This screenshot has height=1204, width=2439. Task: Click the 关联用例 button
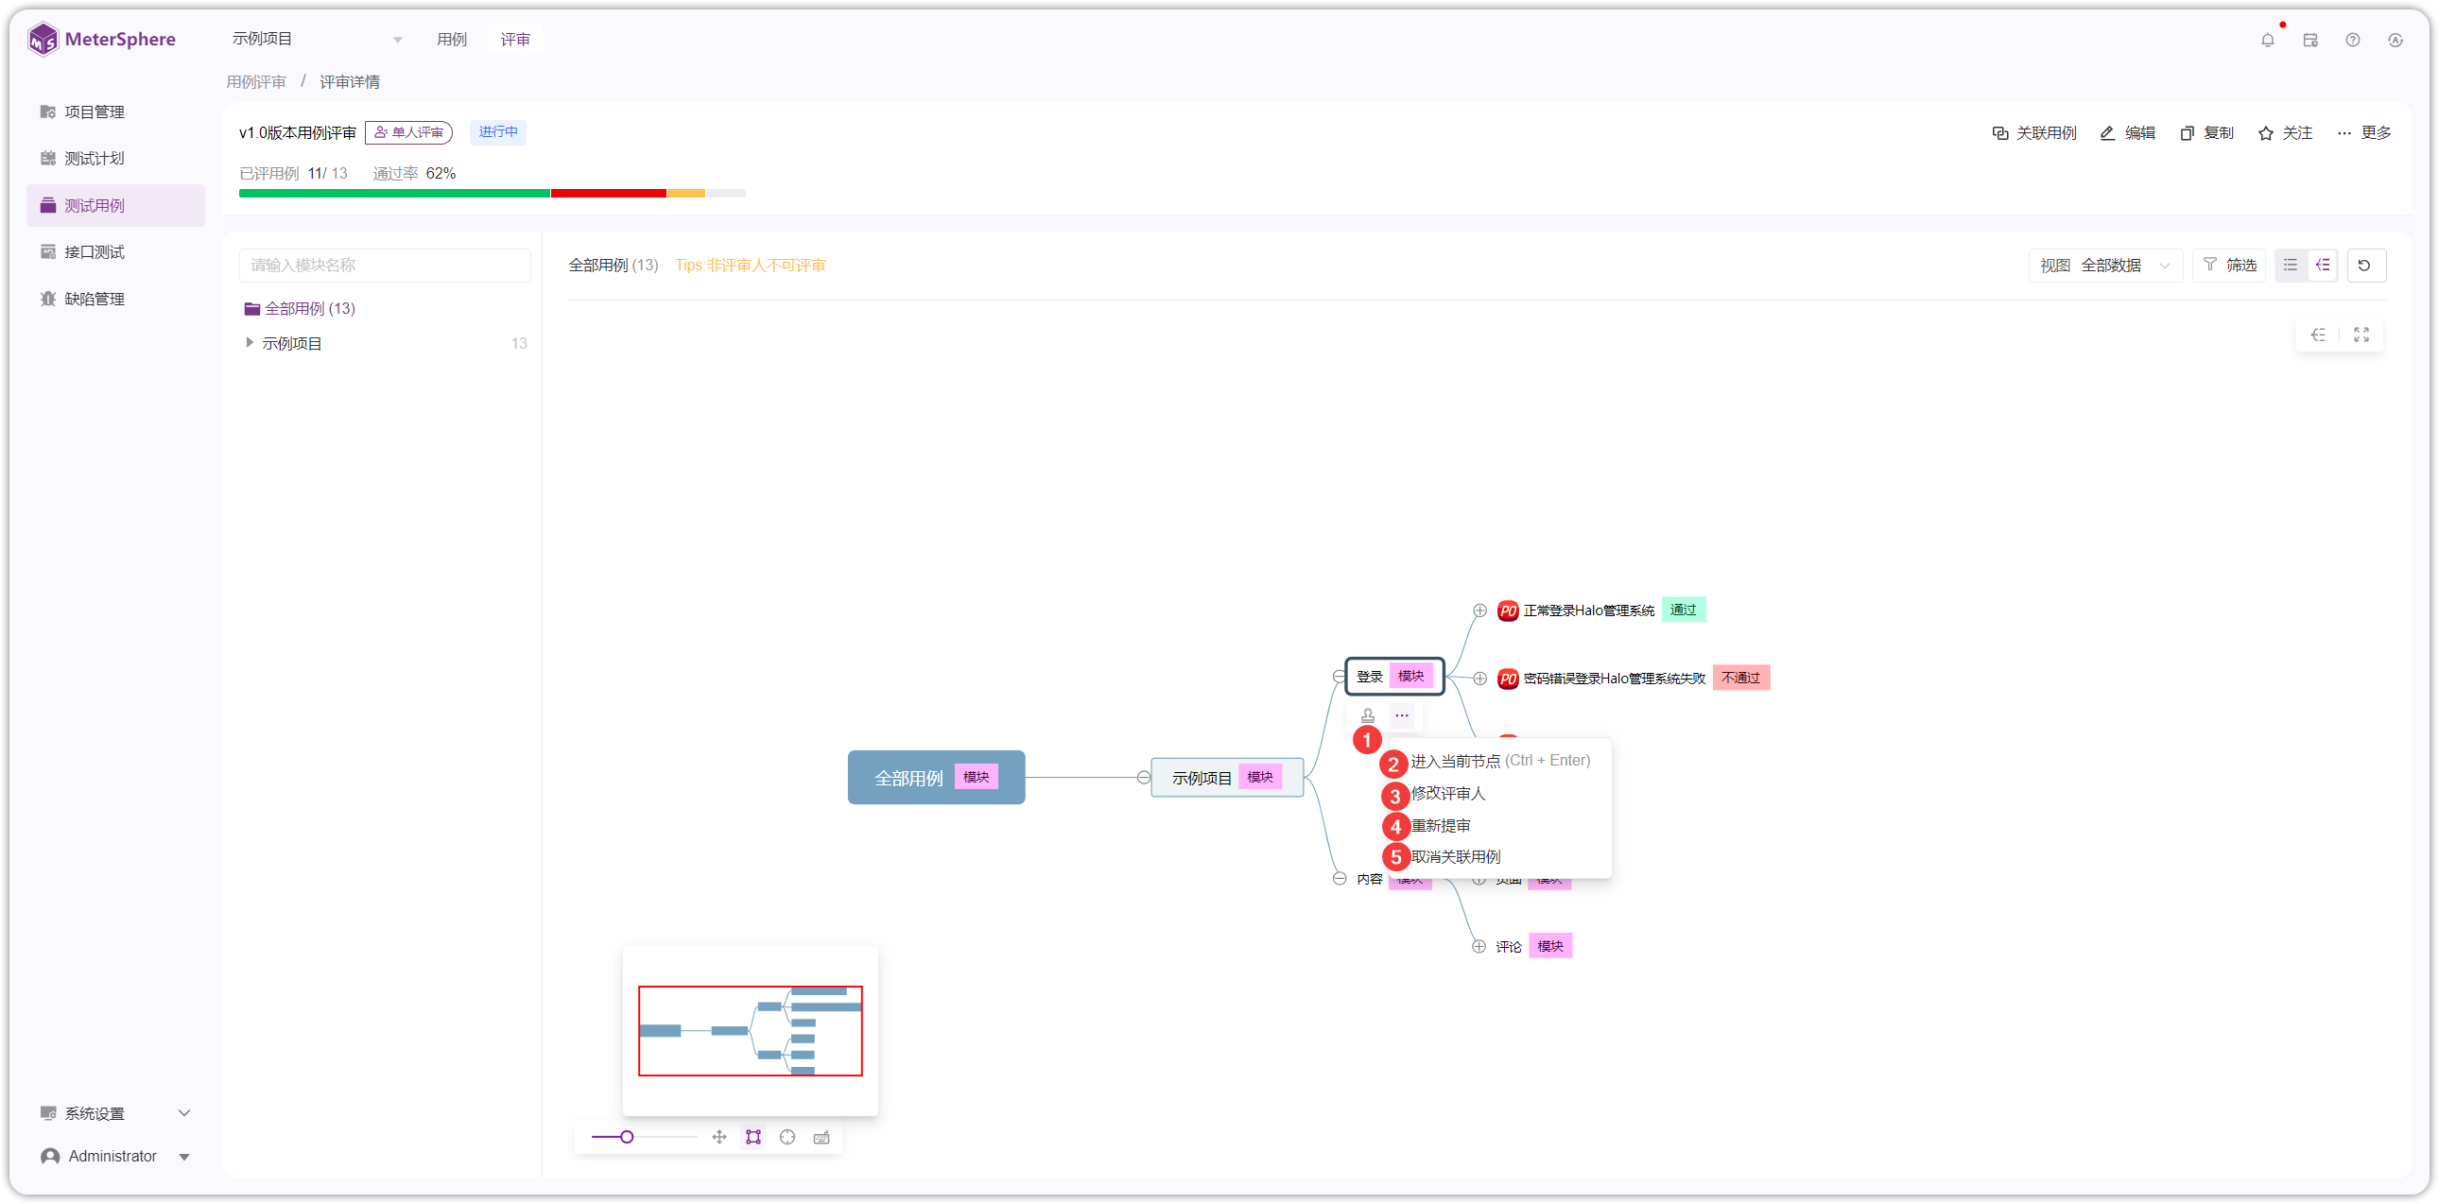point(2033,132)
